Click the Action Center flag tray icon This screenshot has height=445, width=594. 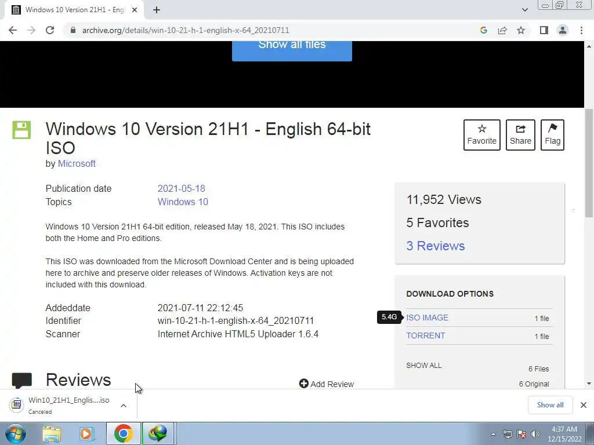521,434
